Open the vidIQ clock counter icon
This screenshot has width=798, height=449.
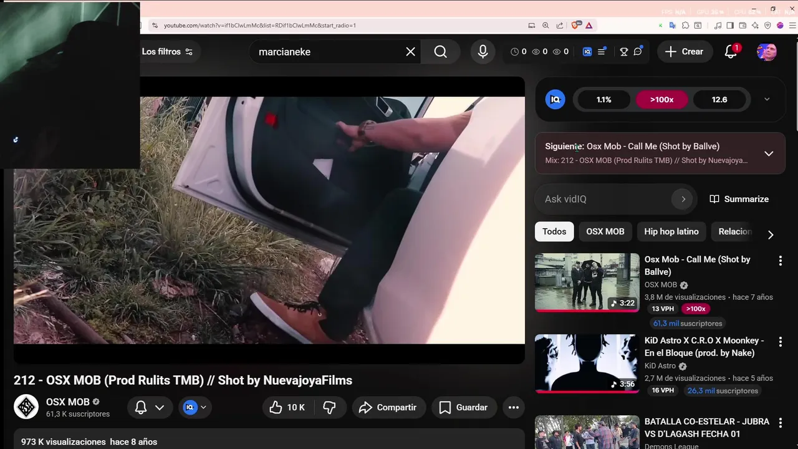(514, 52)
